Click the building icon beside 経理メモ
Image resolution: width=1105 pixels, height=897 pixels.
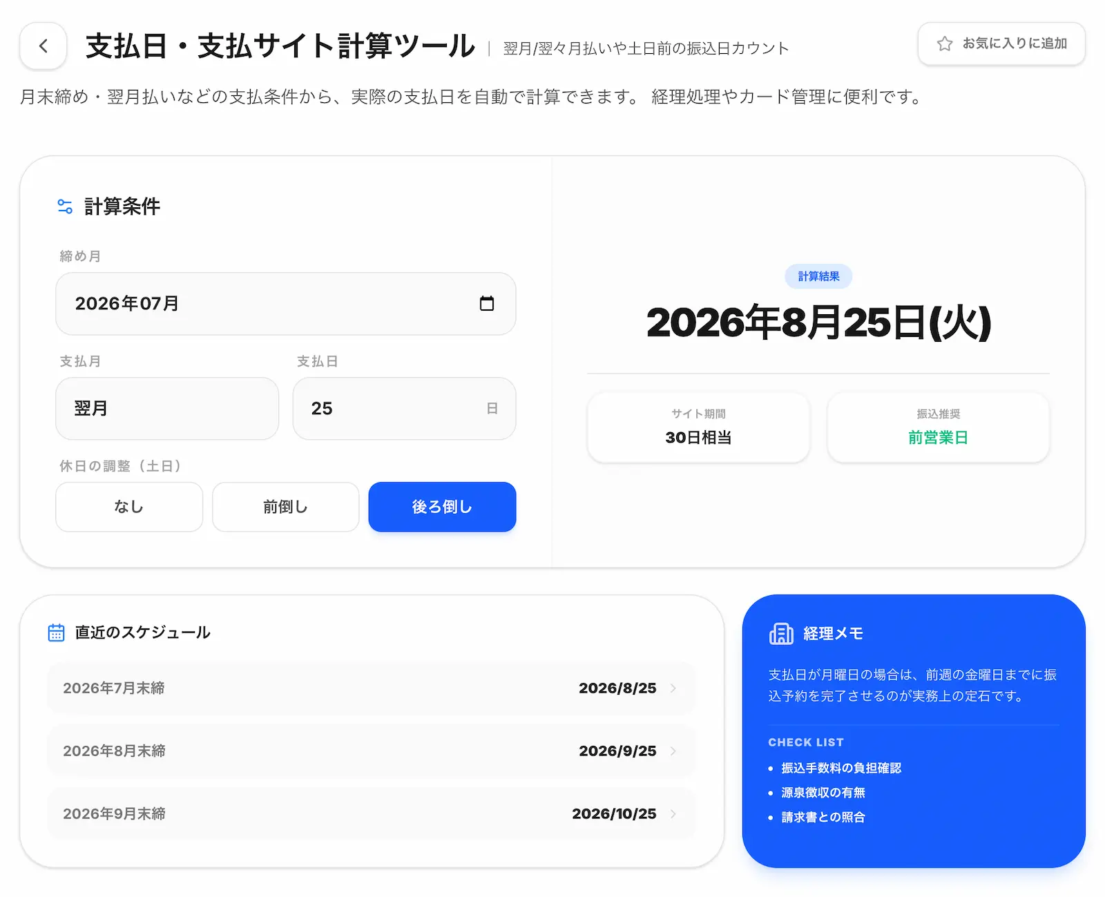click(781, 633)
